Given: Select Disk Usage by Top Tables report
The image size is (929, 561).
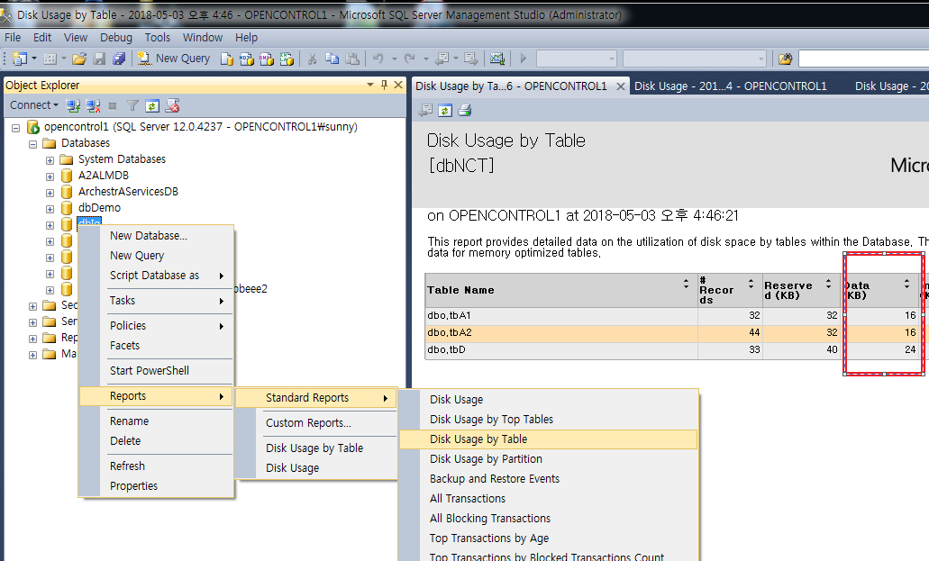Looking at the screenshot, I should pyautogui.click(x=549, y=420).
